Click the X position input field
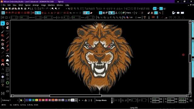The image size is (194, 109). (x=156, y=99)
